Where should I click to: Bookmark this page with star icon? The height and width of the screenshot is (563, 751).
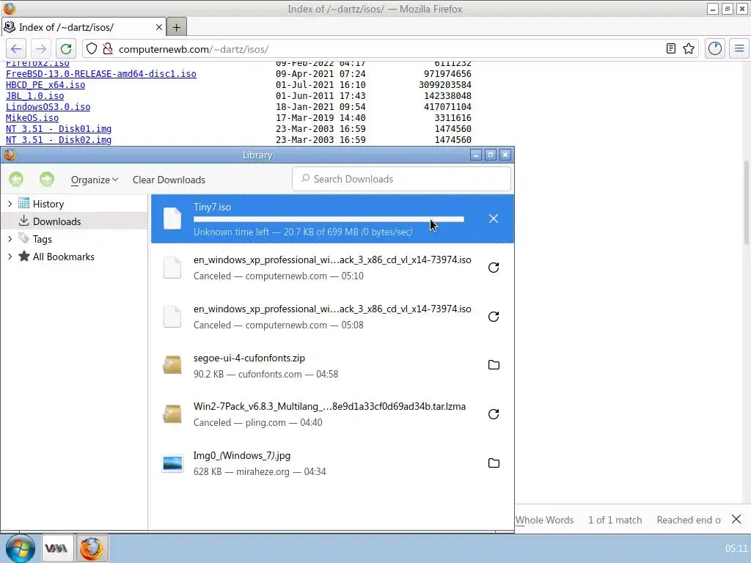click(689, 48)
